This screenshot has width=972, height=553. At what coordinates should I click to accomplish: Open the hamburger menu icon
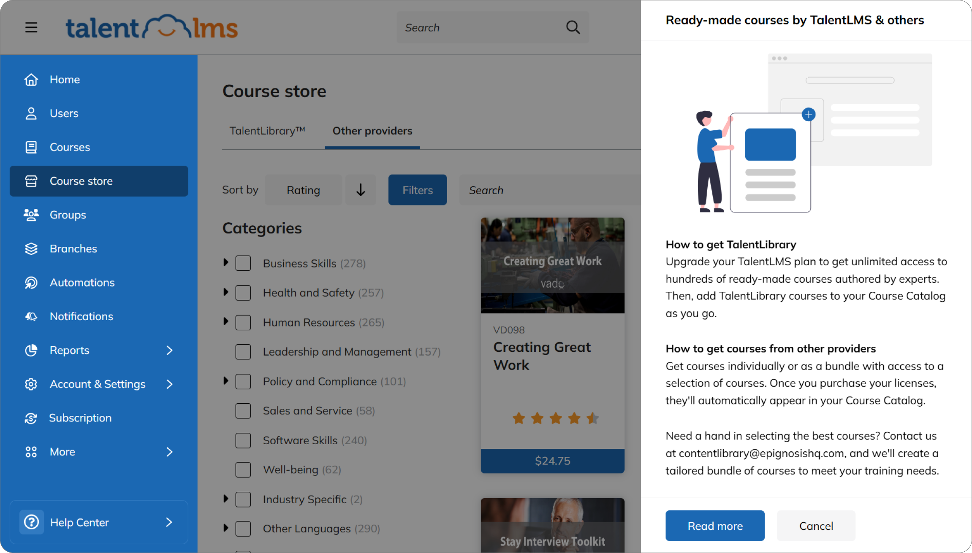coord(31,27)
